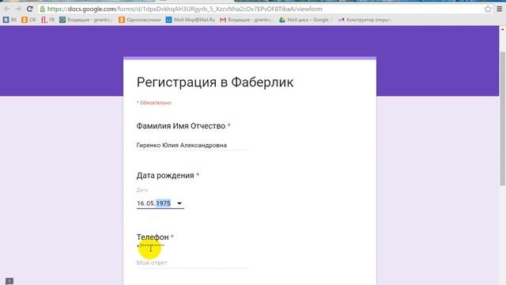Click the day 16 in date field

[141, 203]
